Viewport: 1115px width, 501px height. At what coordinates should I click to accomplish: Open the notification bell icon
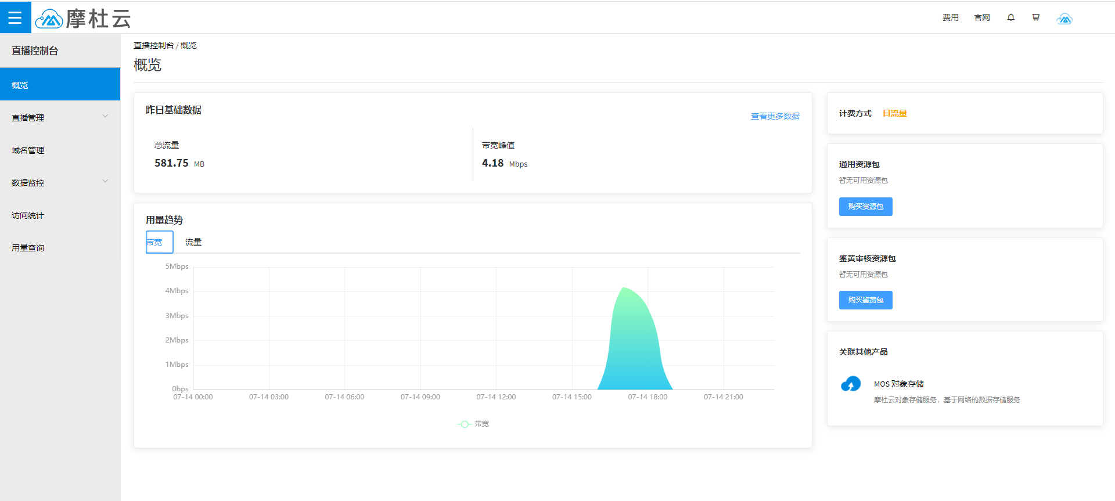coord(1010,17)
